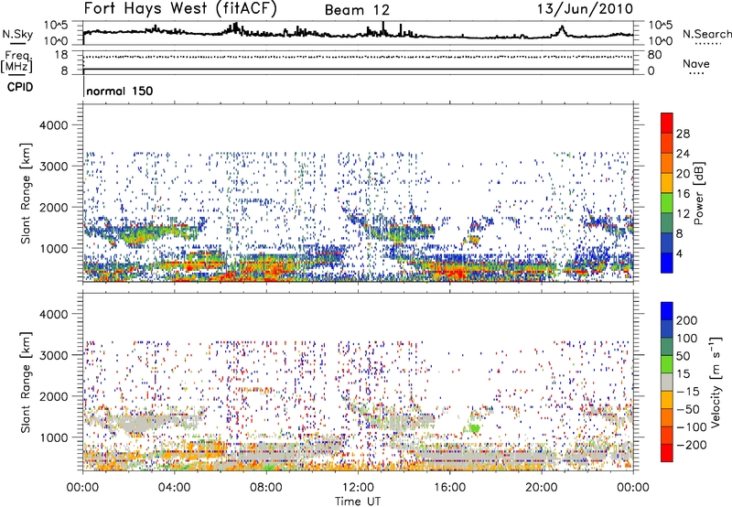Click the "Velocity [m s-1]" color bar label
The width and height of the screenshot is (732, 507).
point(716,382)
